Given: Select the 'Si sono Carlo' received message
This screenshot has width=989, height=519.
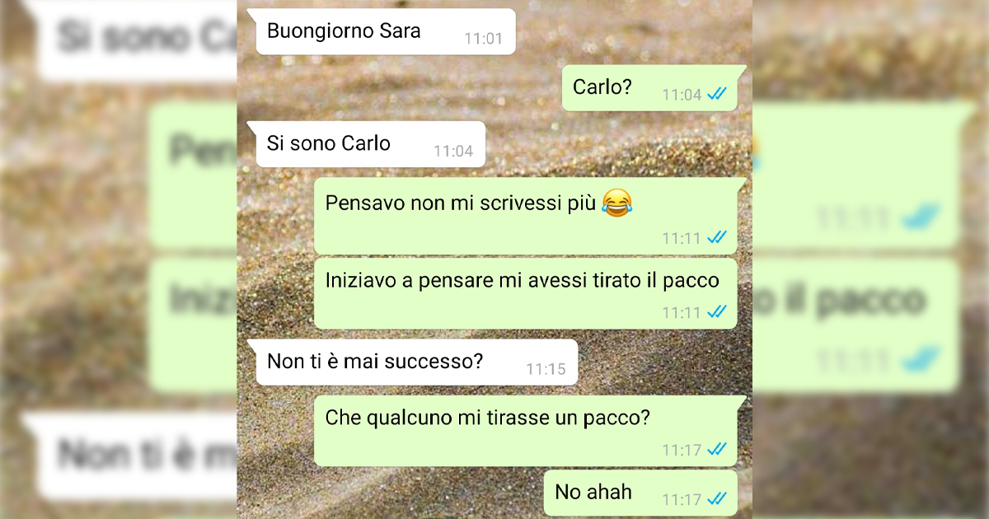Looking at the screenshot, I should tap(367, 144).
